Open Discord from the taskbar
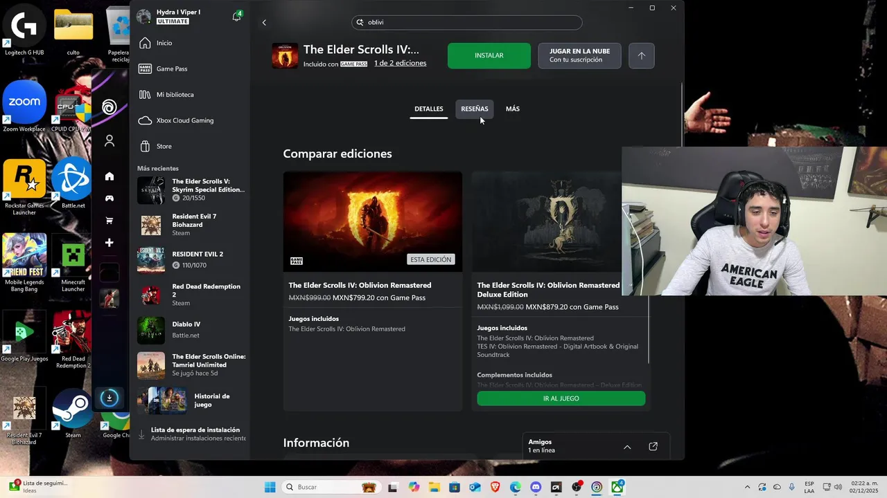Screen dimensions: 887x498 click(x=536, y=487)
